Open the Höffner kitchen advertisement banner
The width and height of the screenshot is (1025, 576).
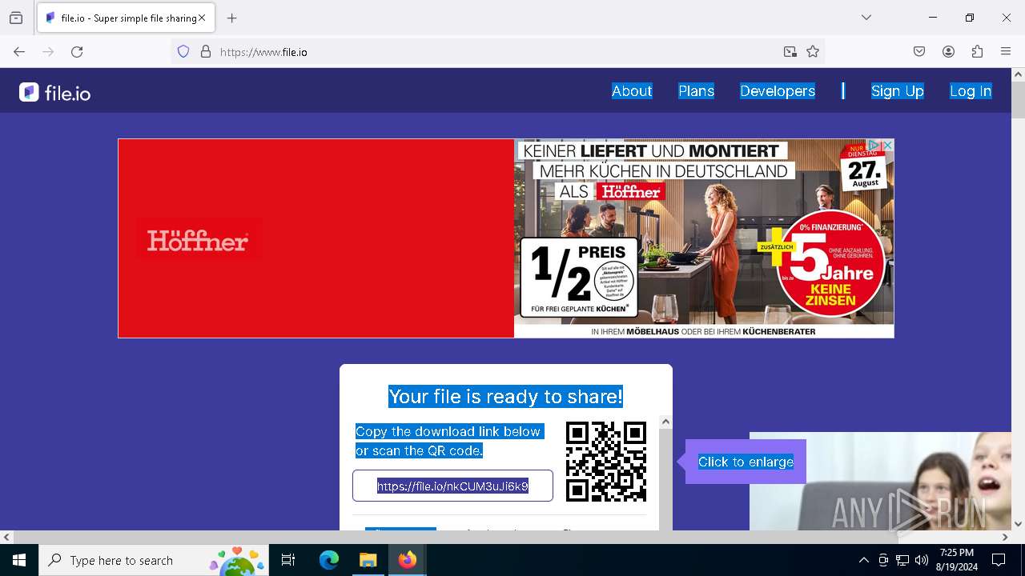pyautogui.click(x=506, y=238)
